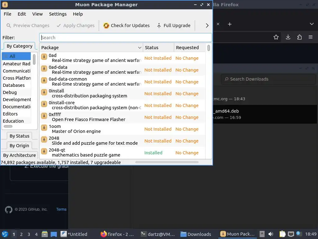318x239 pixels.
Task: Open the File menu
Action: [x=7, y=14]
